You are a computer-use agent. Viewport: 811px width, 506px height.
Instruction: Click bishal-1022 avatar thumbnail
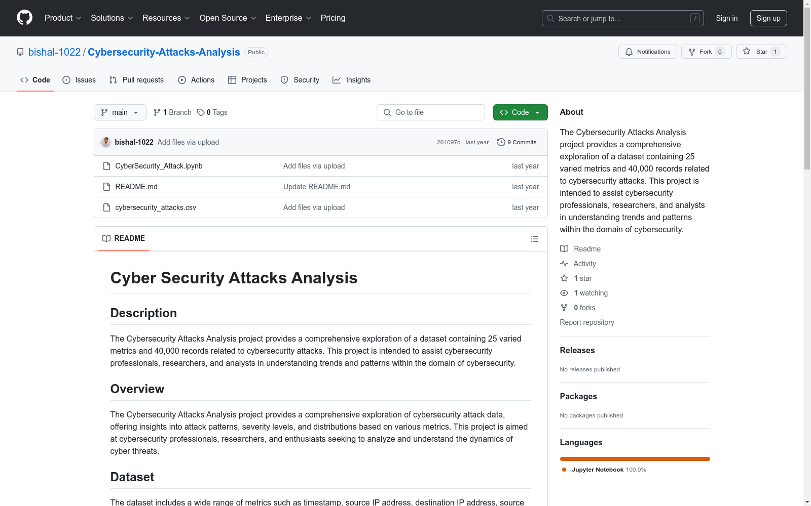(x=106, y=142)
